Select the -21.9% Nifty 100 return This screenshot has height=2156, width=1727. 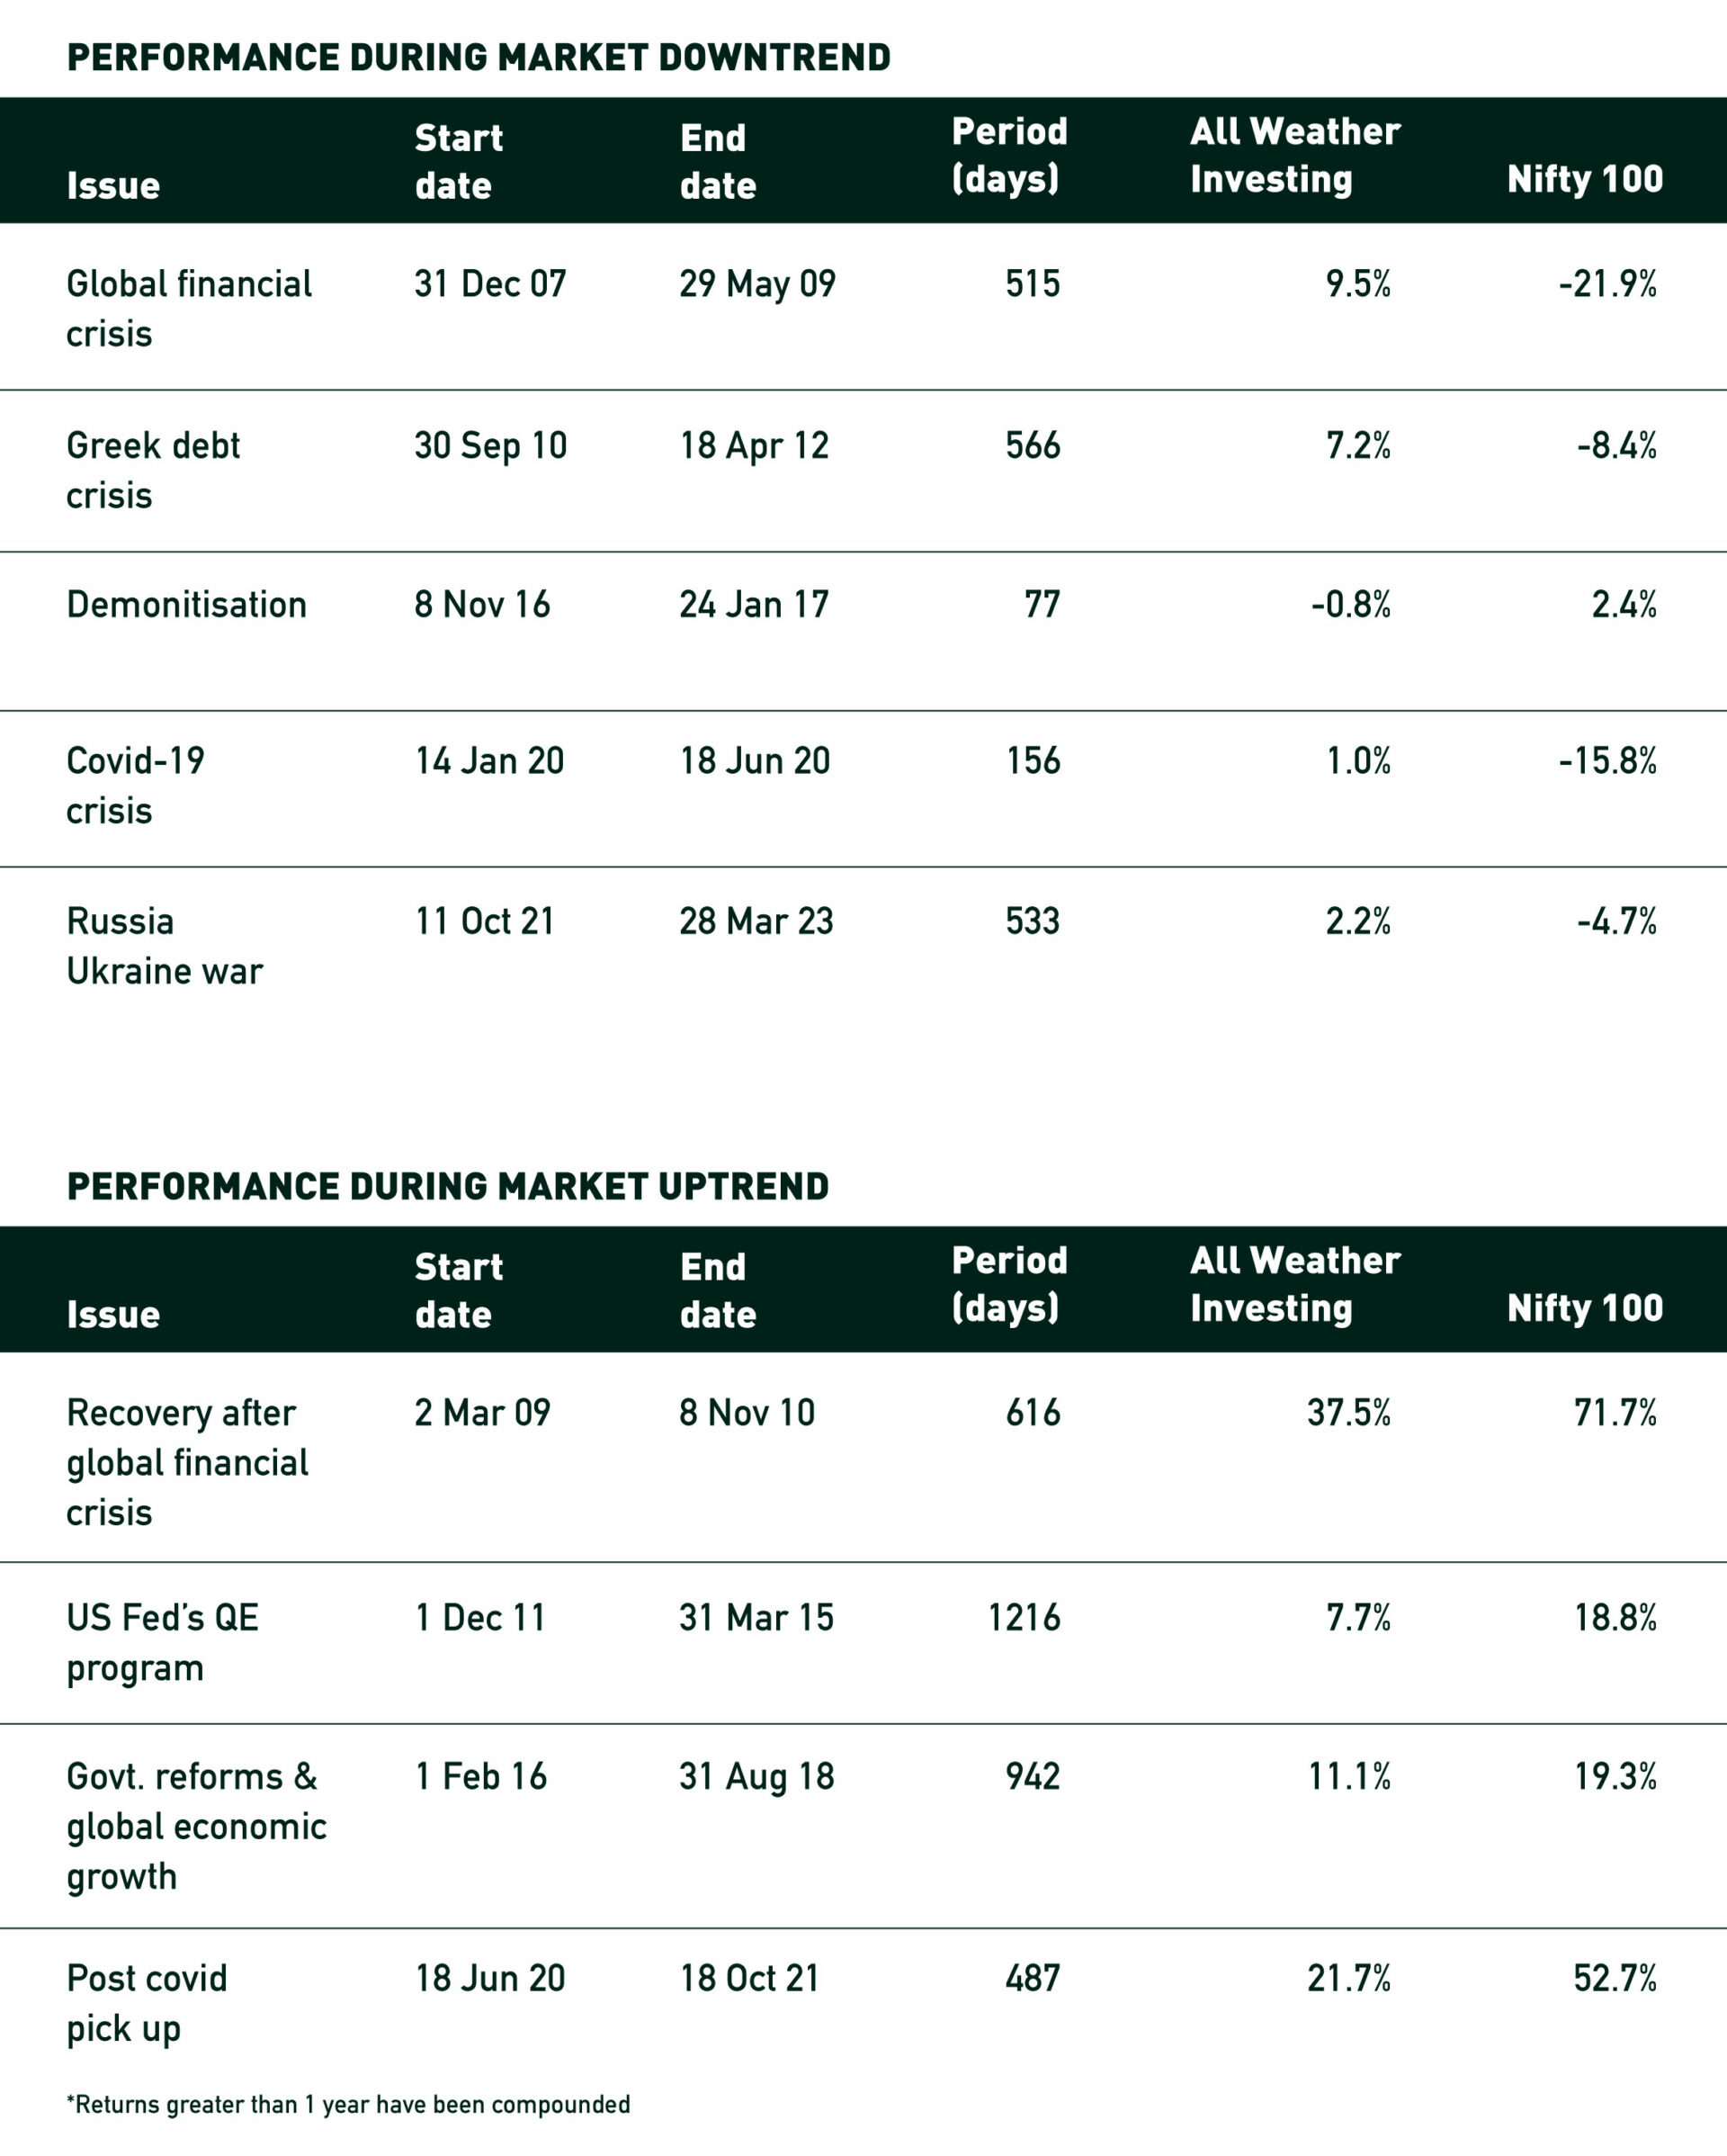1607,285
